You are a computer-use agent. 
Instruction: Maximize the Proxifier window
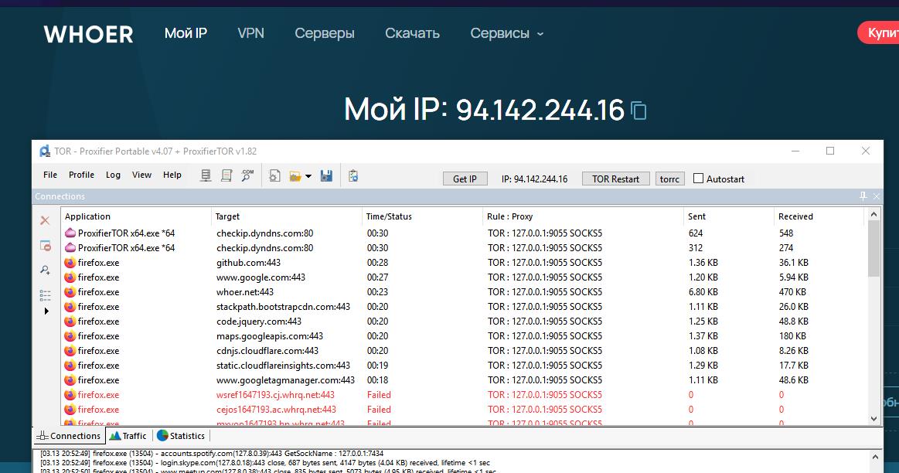click(830, 151)
